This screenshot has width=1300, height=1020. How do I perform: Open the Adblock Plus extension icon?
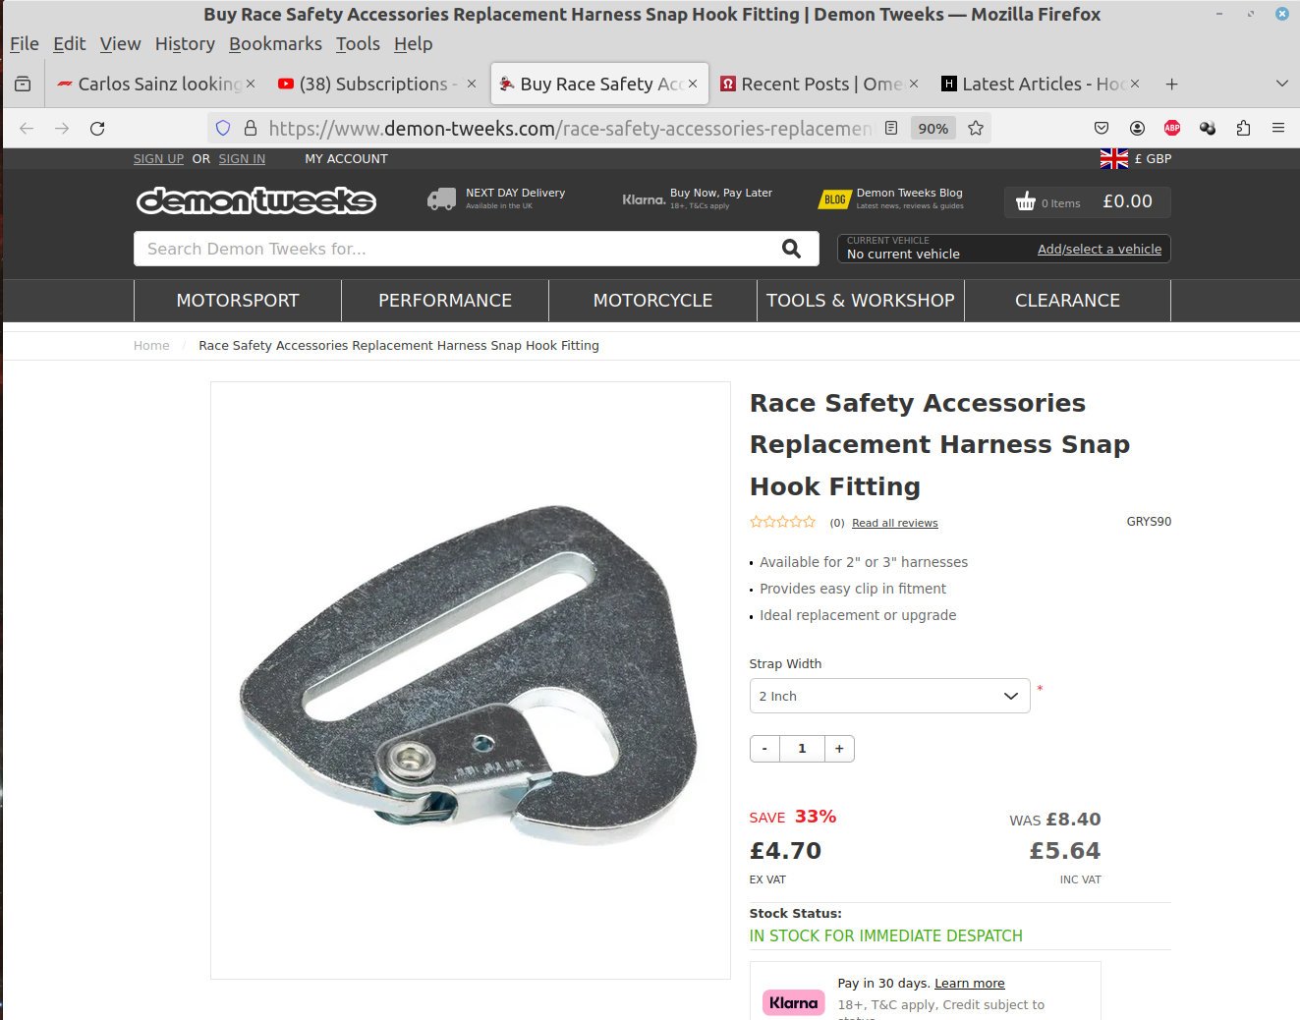(x=1172, y=128)
